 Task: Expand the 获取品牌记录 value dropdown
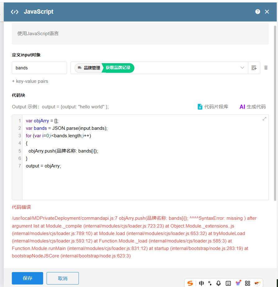242,68
